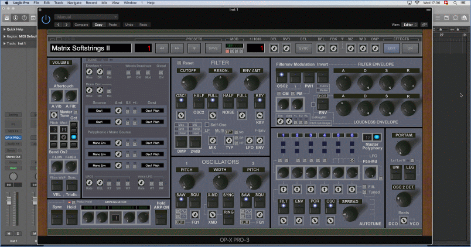The image size is (471, 247).
Task: Go to previous preset with rewind arrows
Action: tap(162, 49)
